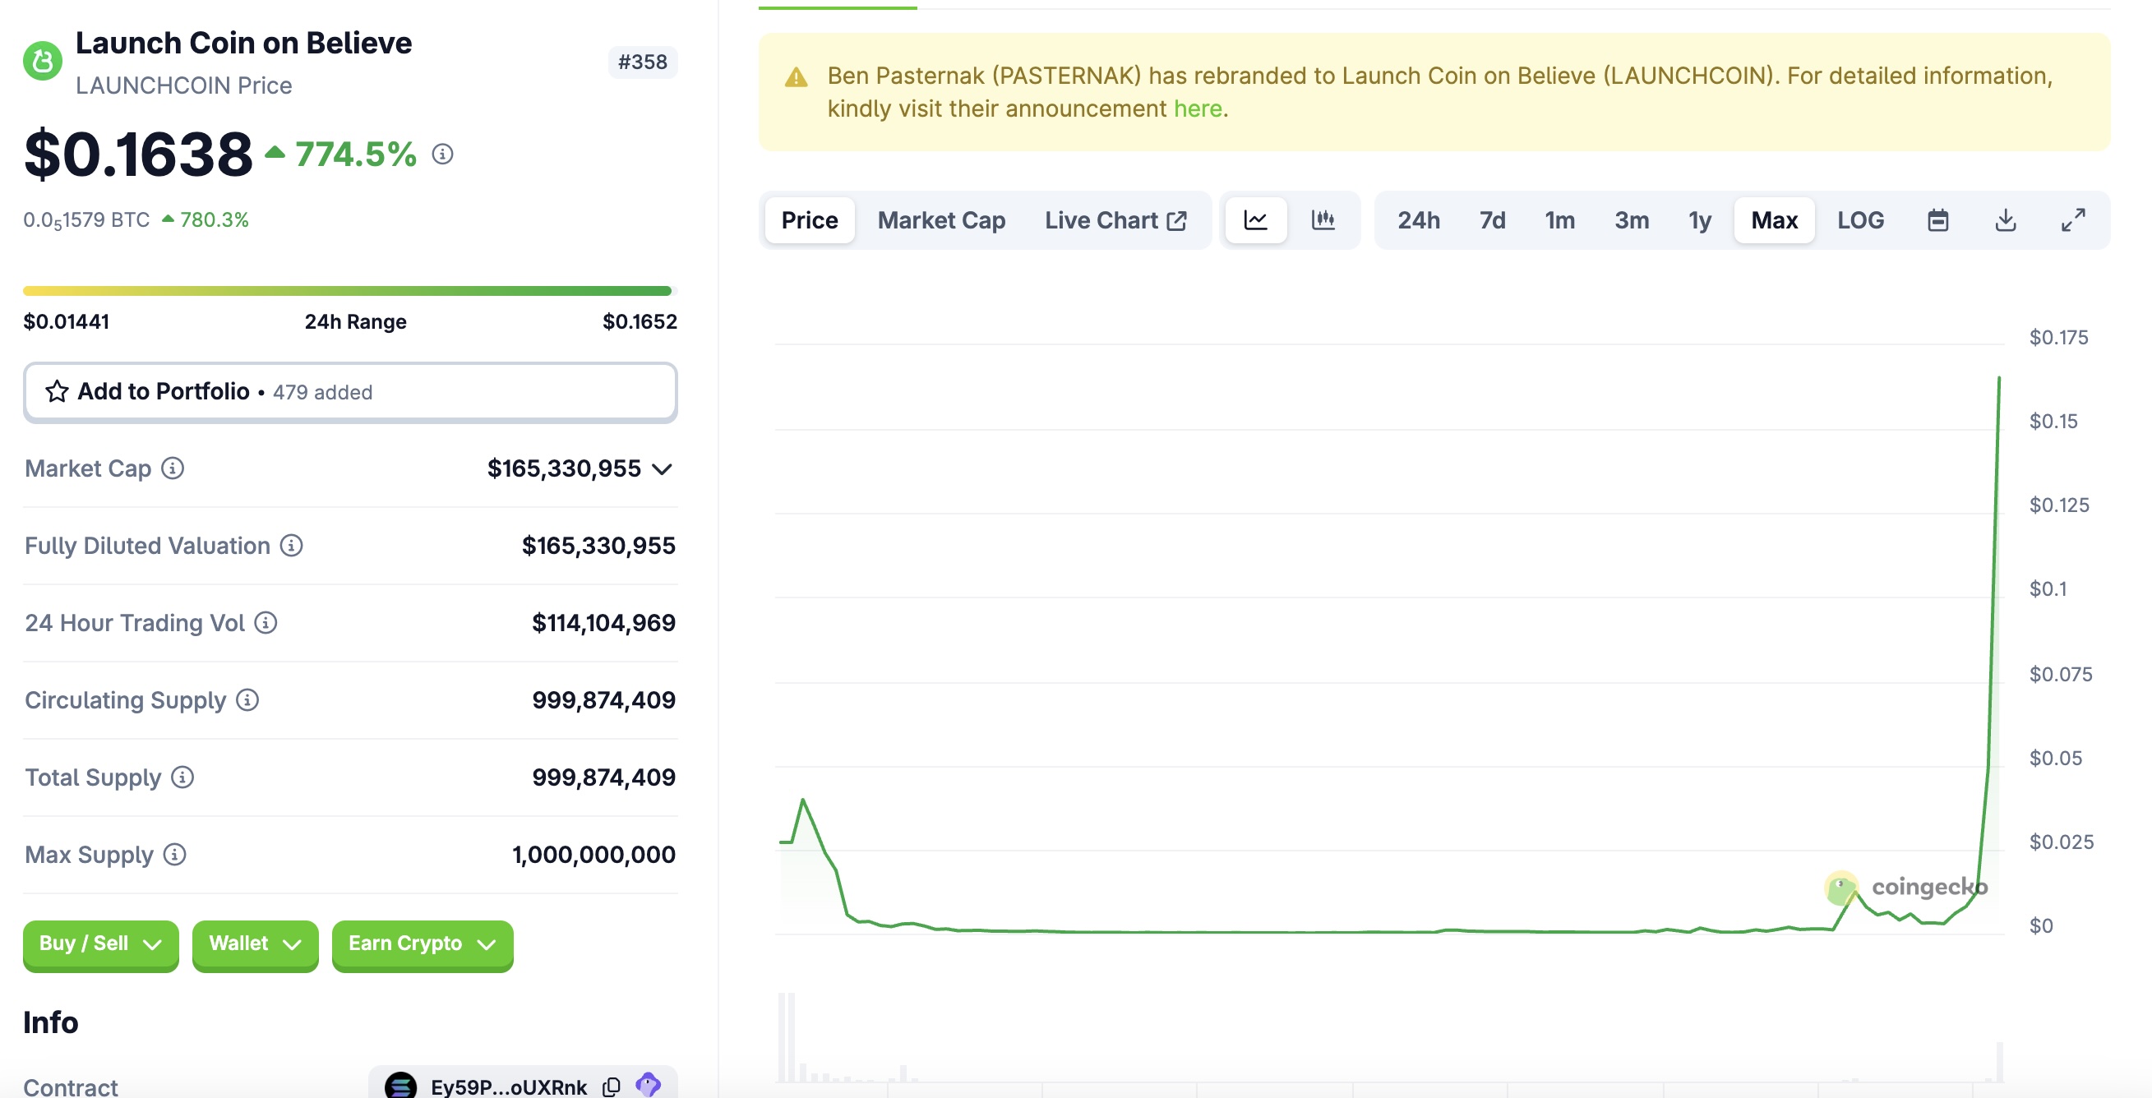This screenshot has height=1098, width=2152.
Task: Open the Buy / Sell dropdown
Action: click(x=99, y=945)
